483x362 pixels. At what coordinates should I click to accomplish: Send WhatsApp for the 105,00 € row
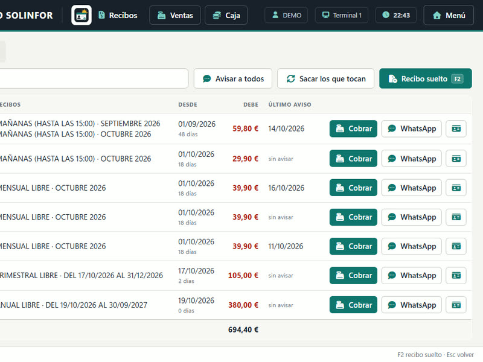coord(412,276)
